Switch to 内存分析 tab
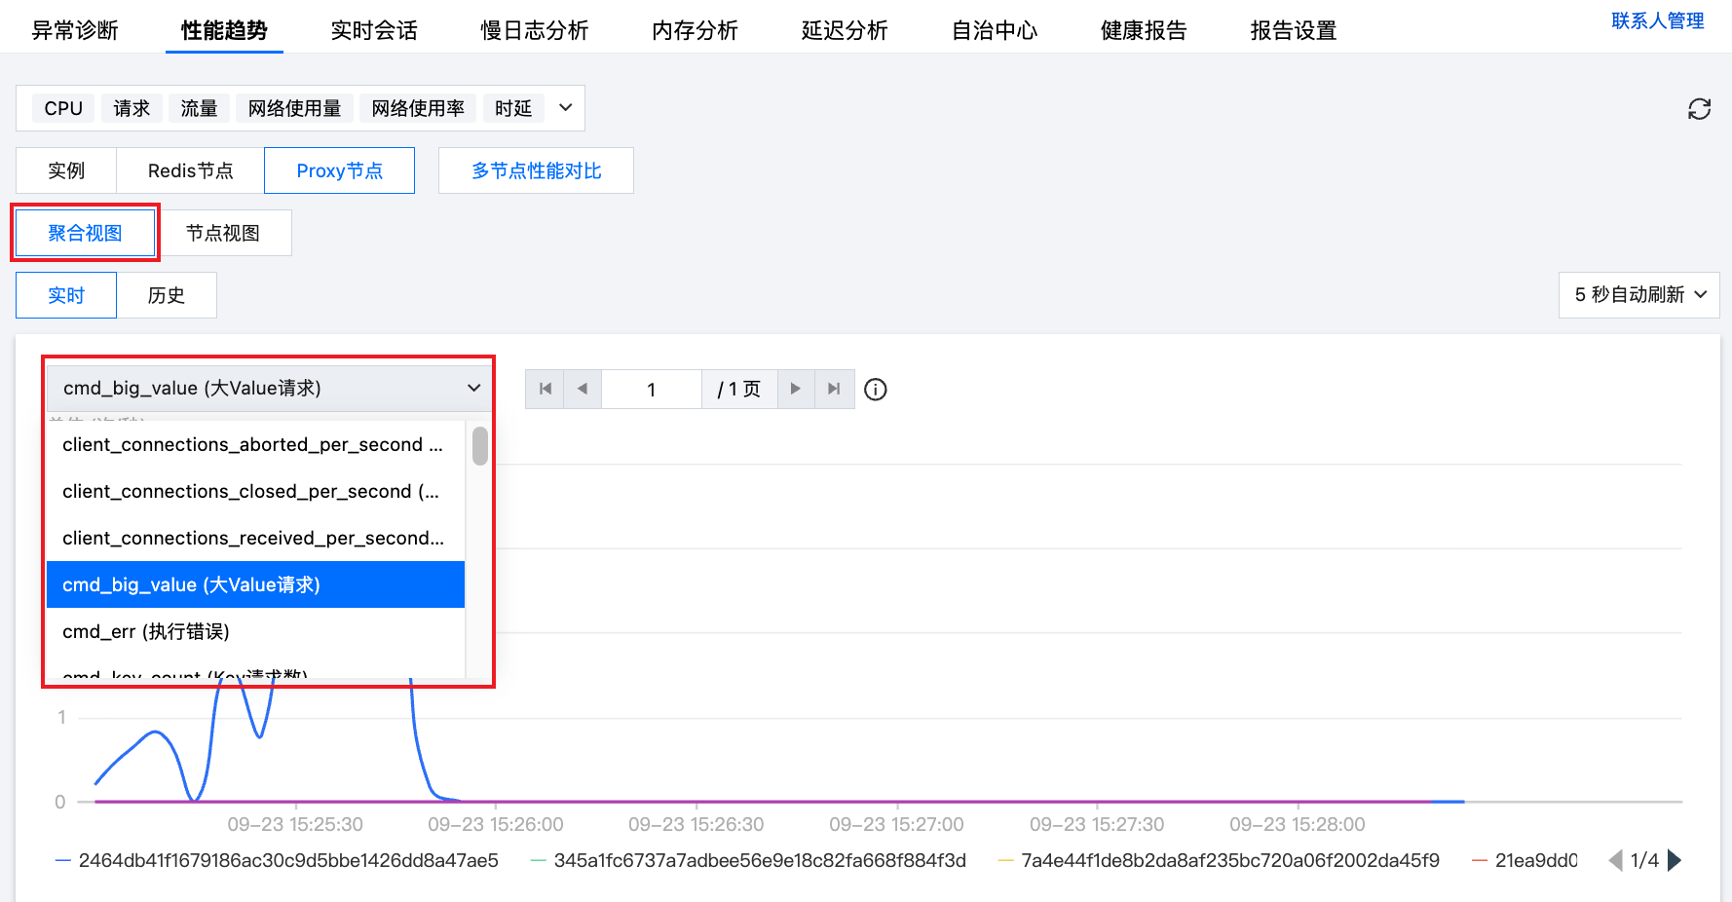 [x=695, y=30]
